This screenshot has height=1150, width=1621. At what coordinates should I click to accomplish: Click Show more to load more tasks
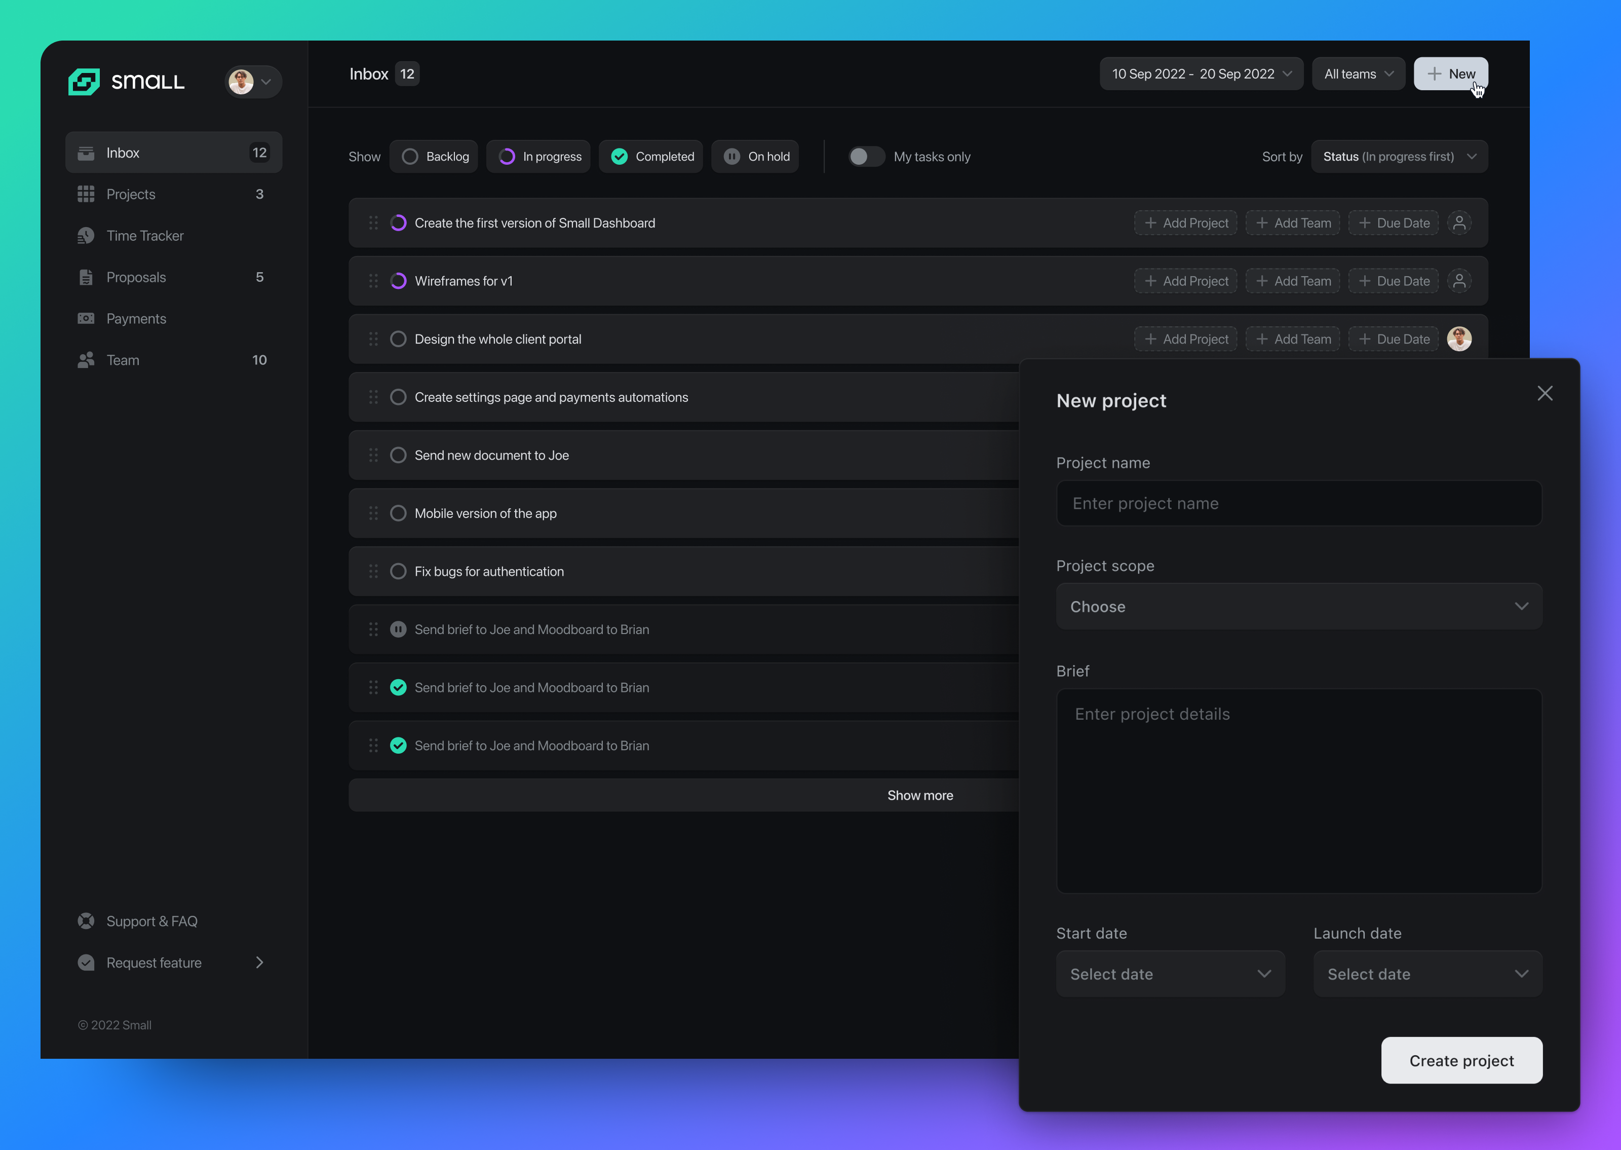click(x=919, y=795)
